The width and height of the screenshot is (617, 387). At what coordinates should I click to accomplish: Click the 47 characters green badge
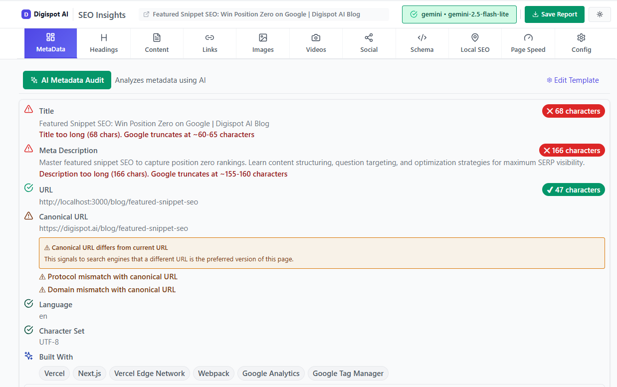(574, 190)
